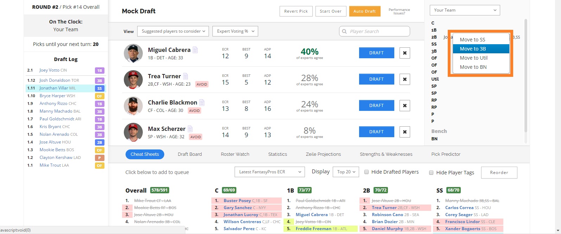Click the 1B badge next to Joey Votto
This screenshot has height=234, width=561.
[x=100, y=71]
